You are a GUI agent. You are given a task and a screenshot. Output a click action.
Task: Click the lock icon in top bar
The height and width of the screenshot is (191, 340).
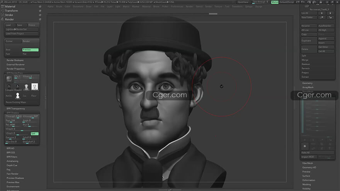(320, 2)
